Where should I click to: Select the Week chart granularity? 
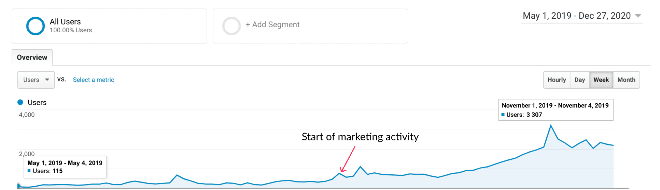tap(601, 80)
